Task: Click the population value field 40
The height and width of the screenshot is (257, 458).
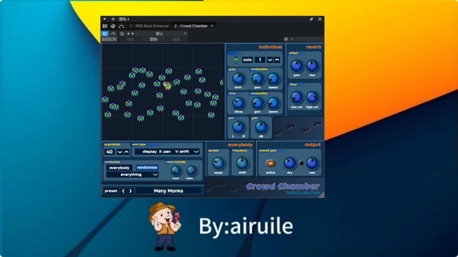Action: [110, 152]
